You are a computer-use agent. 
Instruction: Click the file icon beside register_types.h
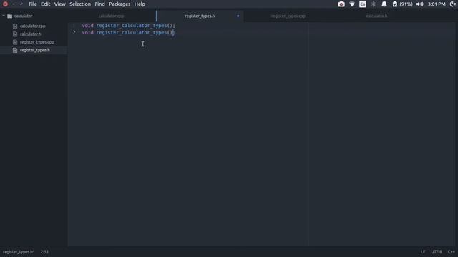pyautogui.click(x=15, y=50)
